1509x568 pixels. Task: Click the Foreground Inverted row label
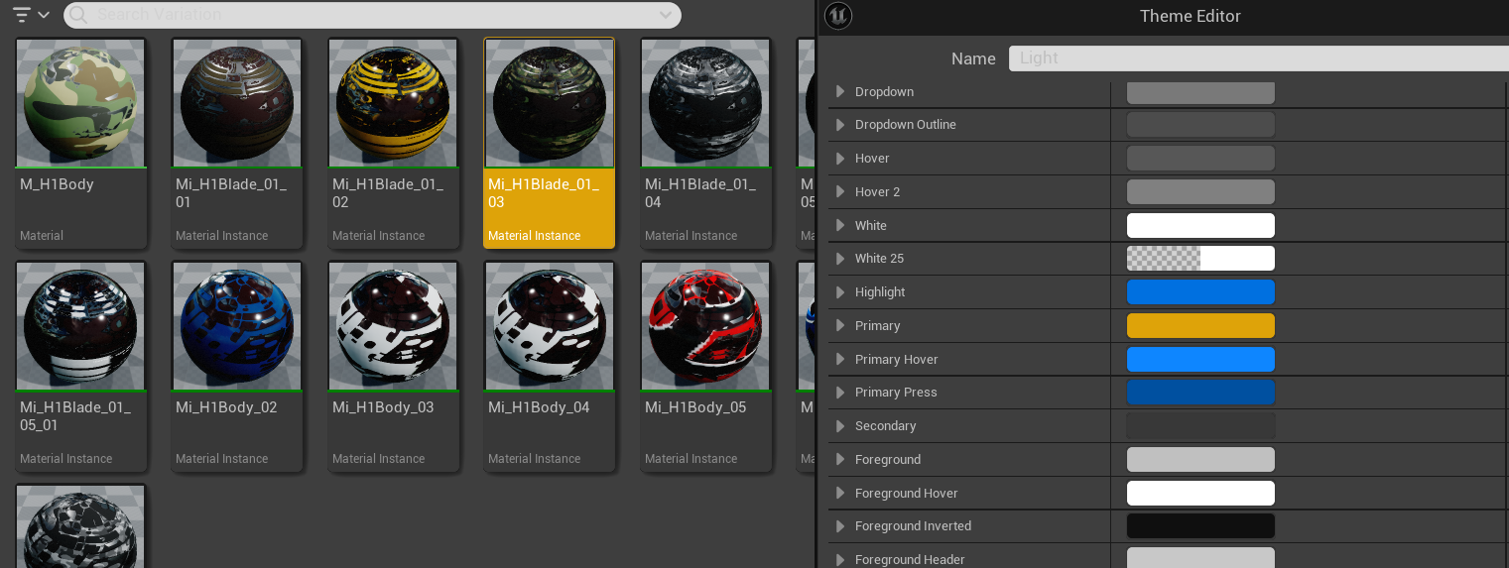click(913, 526)
